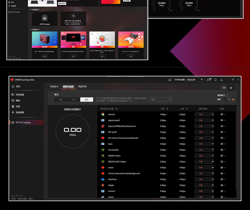
Task: Click the services row icon
Action: 103,191
